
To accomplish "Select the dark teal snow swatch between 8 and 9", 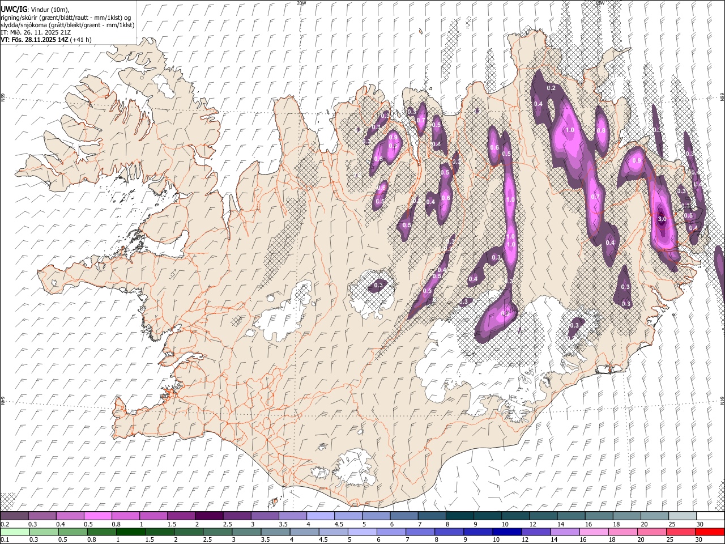I will [459, 516].
